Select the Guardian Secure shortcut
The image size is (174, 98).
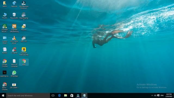coord(5,28)
